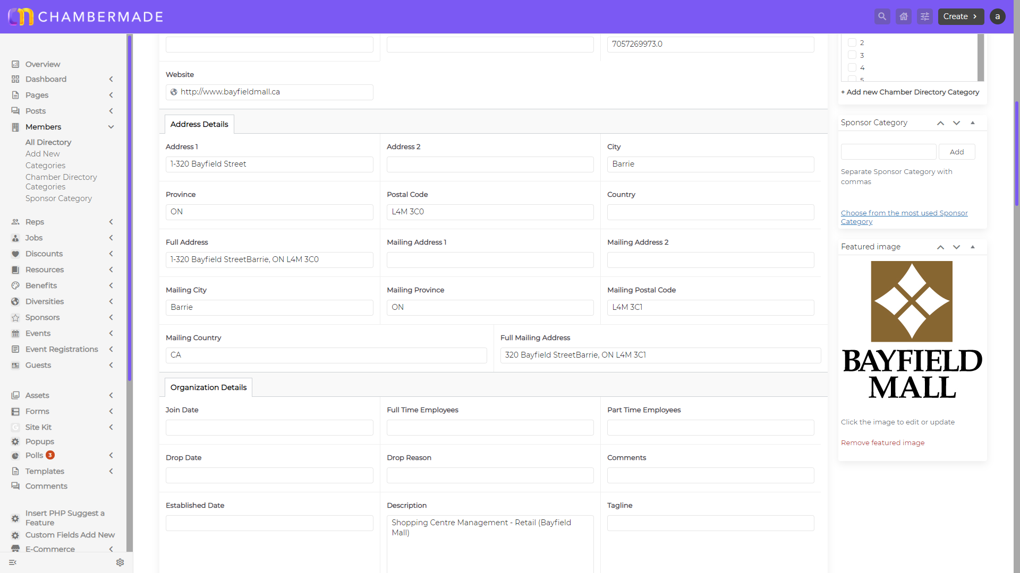Click the Forms icon in sidebar

pyautogui.click(x=15, y=411)
